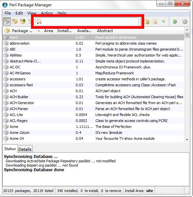The width and height of the screenshot is (193, 197).
Task: Select the AC-MrGamoo package name
Action: [x=20, y=73]
